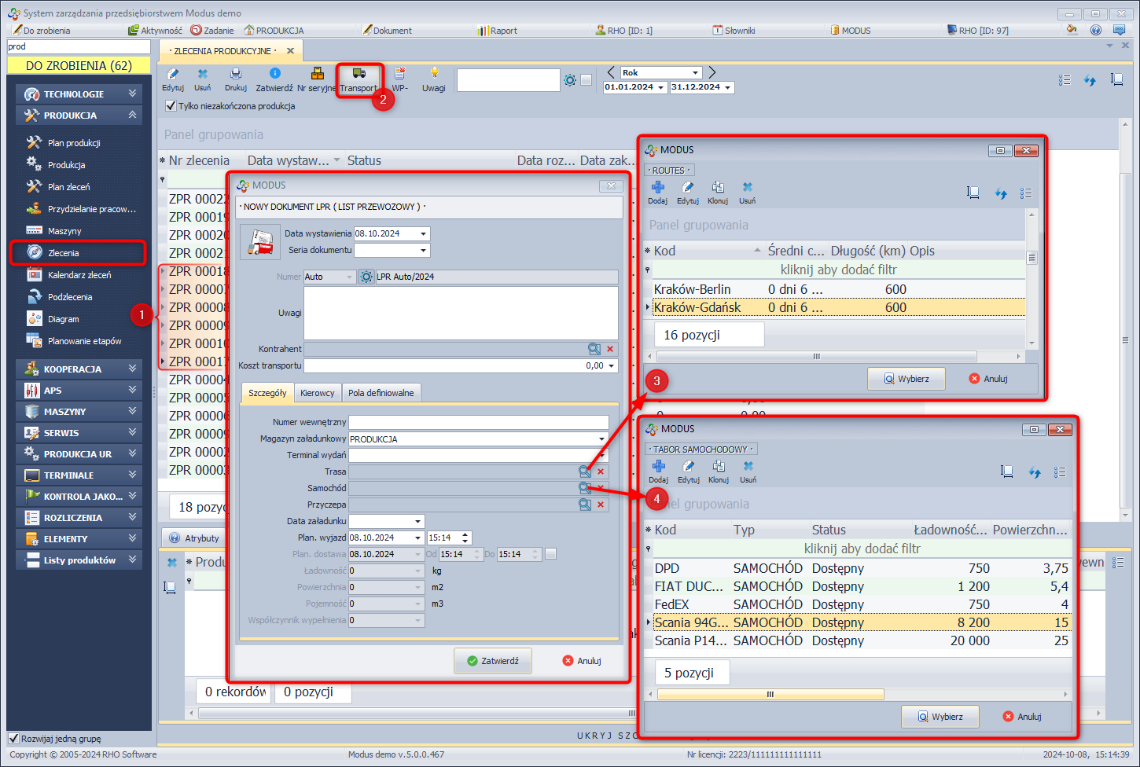Click the search icon in Trasa field

pos(585,472)
